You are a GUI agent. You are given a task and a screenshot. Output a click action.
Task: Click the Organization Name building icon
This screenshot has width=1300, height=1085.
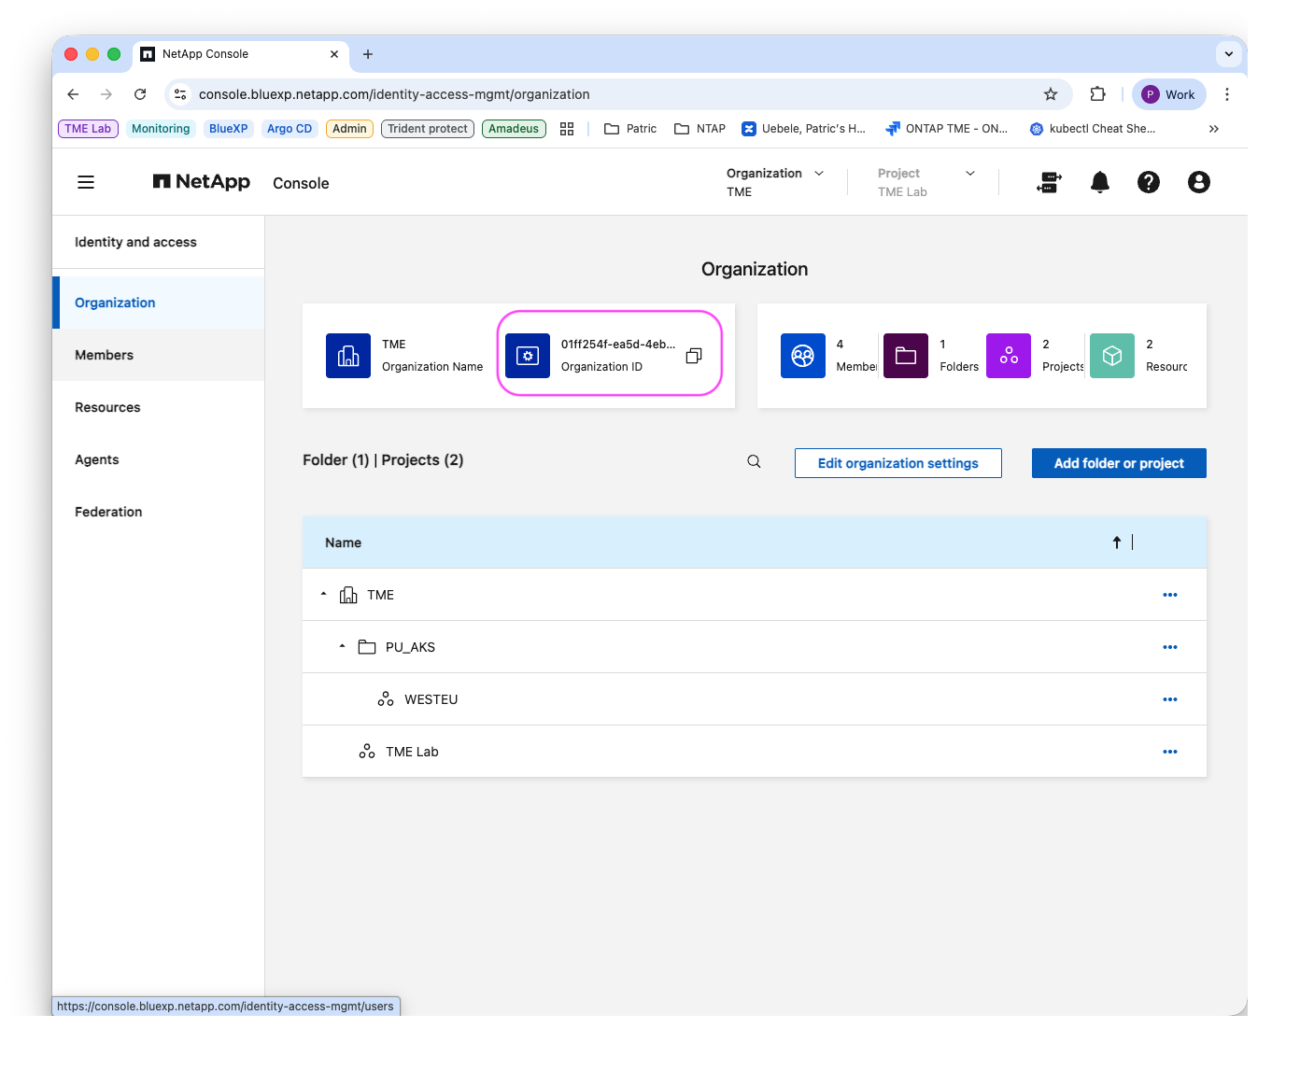[x=348, y=356]
